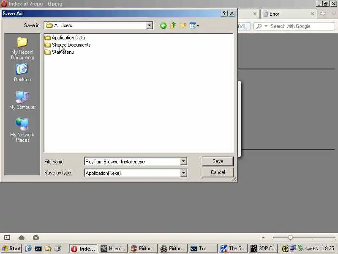
Task: Open the File name history dropdown
Action: coord(183,161)
